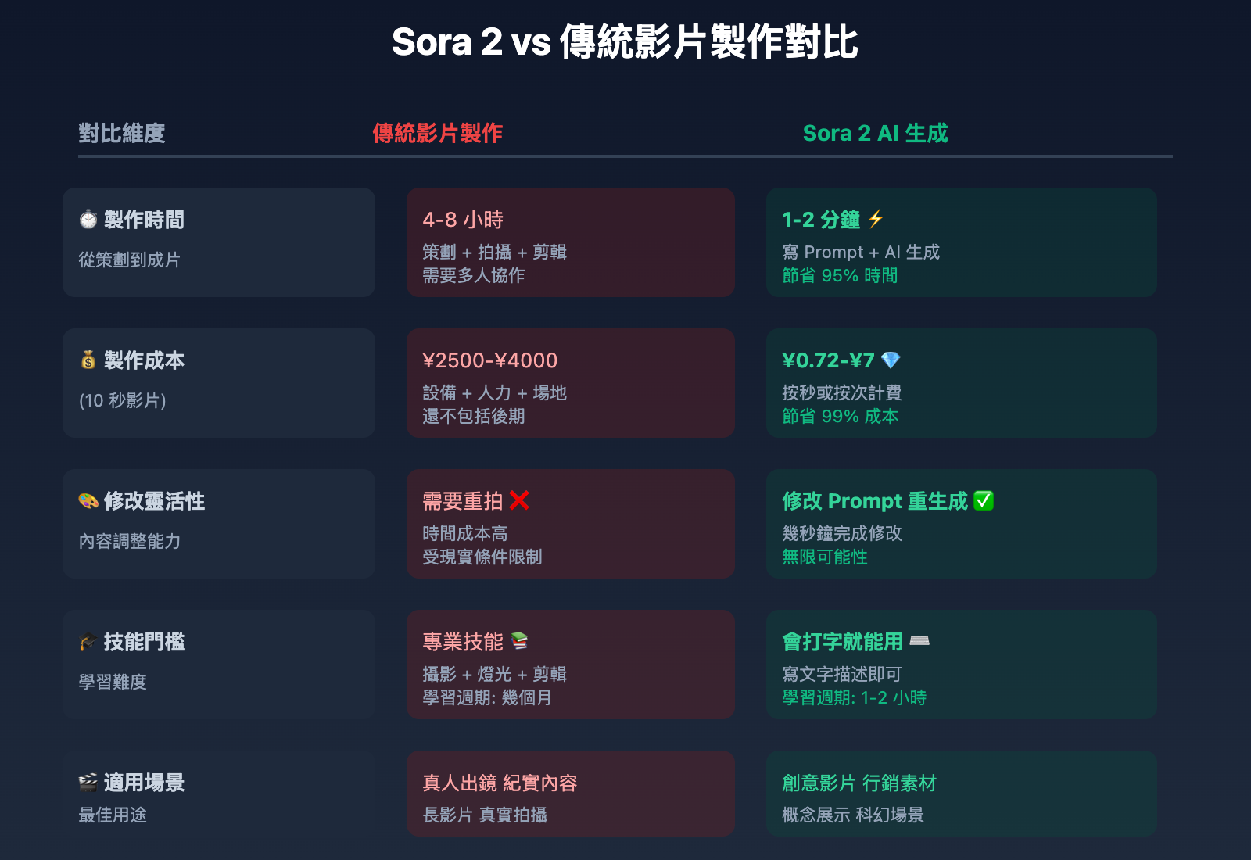
Task: Click the lightning bolt icon after 1-2 分鐘
Action: coord(876,219)
